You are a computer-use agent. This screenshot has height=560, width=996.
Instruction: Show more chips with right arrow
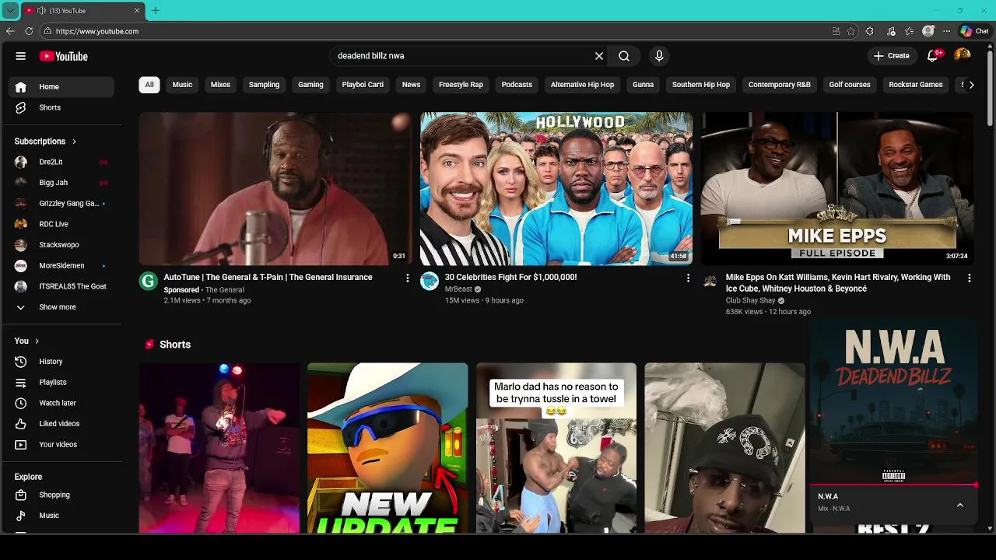[971, 85]
